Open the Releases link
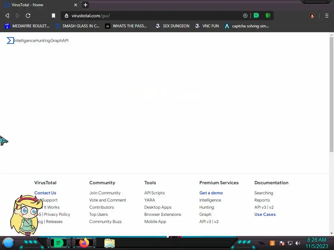The height and width of the screenshot is (250, 334). click(x=54, y=221)
